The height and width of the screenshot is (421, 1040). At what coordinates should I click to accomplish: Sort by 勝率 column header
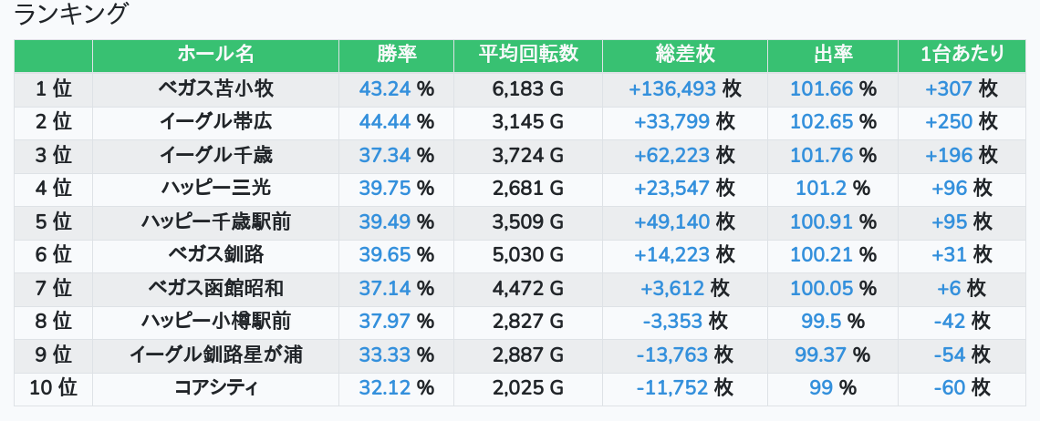(x=396, y=55)
